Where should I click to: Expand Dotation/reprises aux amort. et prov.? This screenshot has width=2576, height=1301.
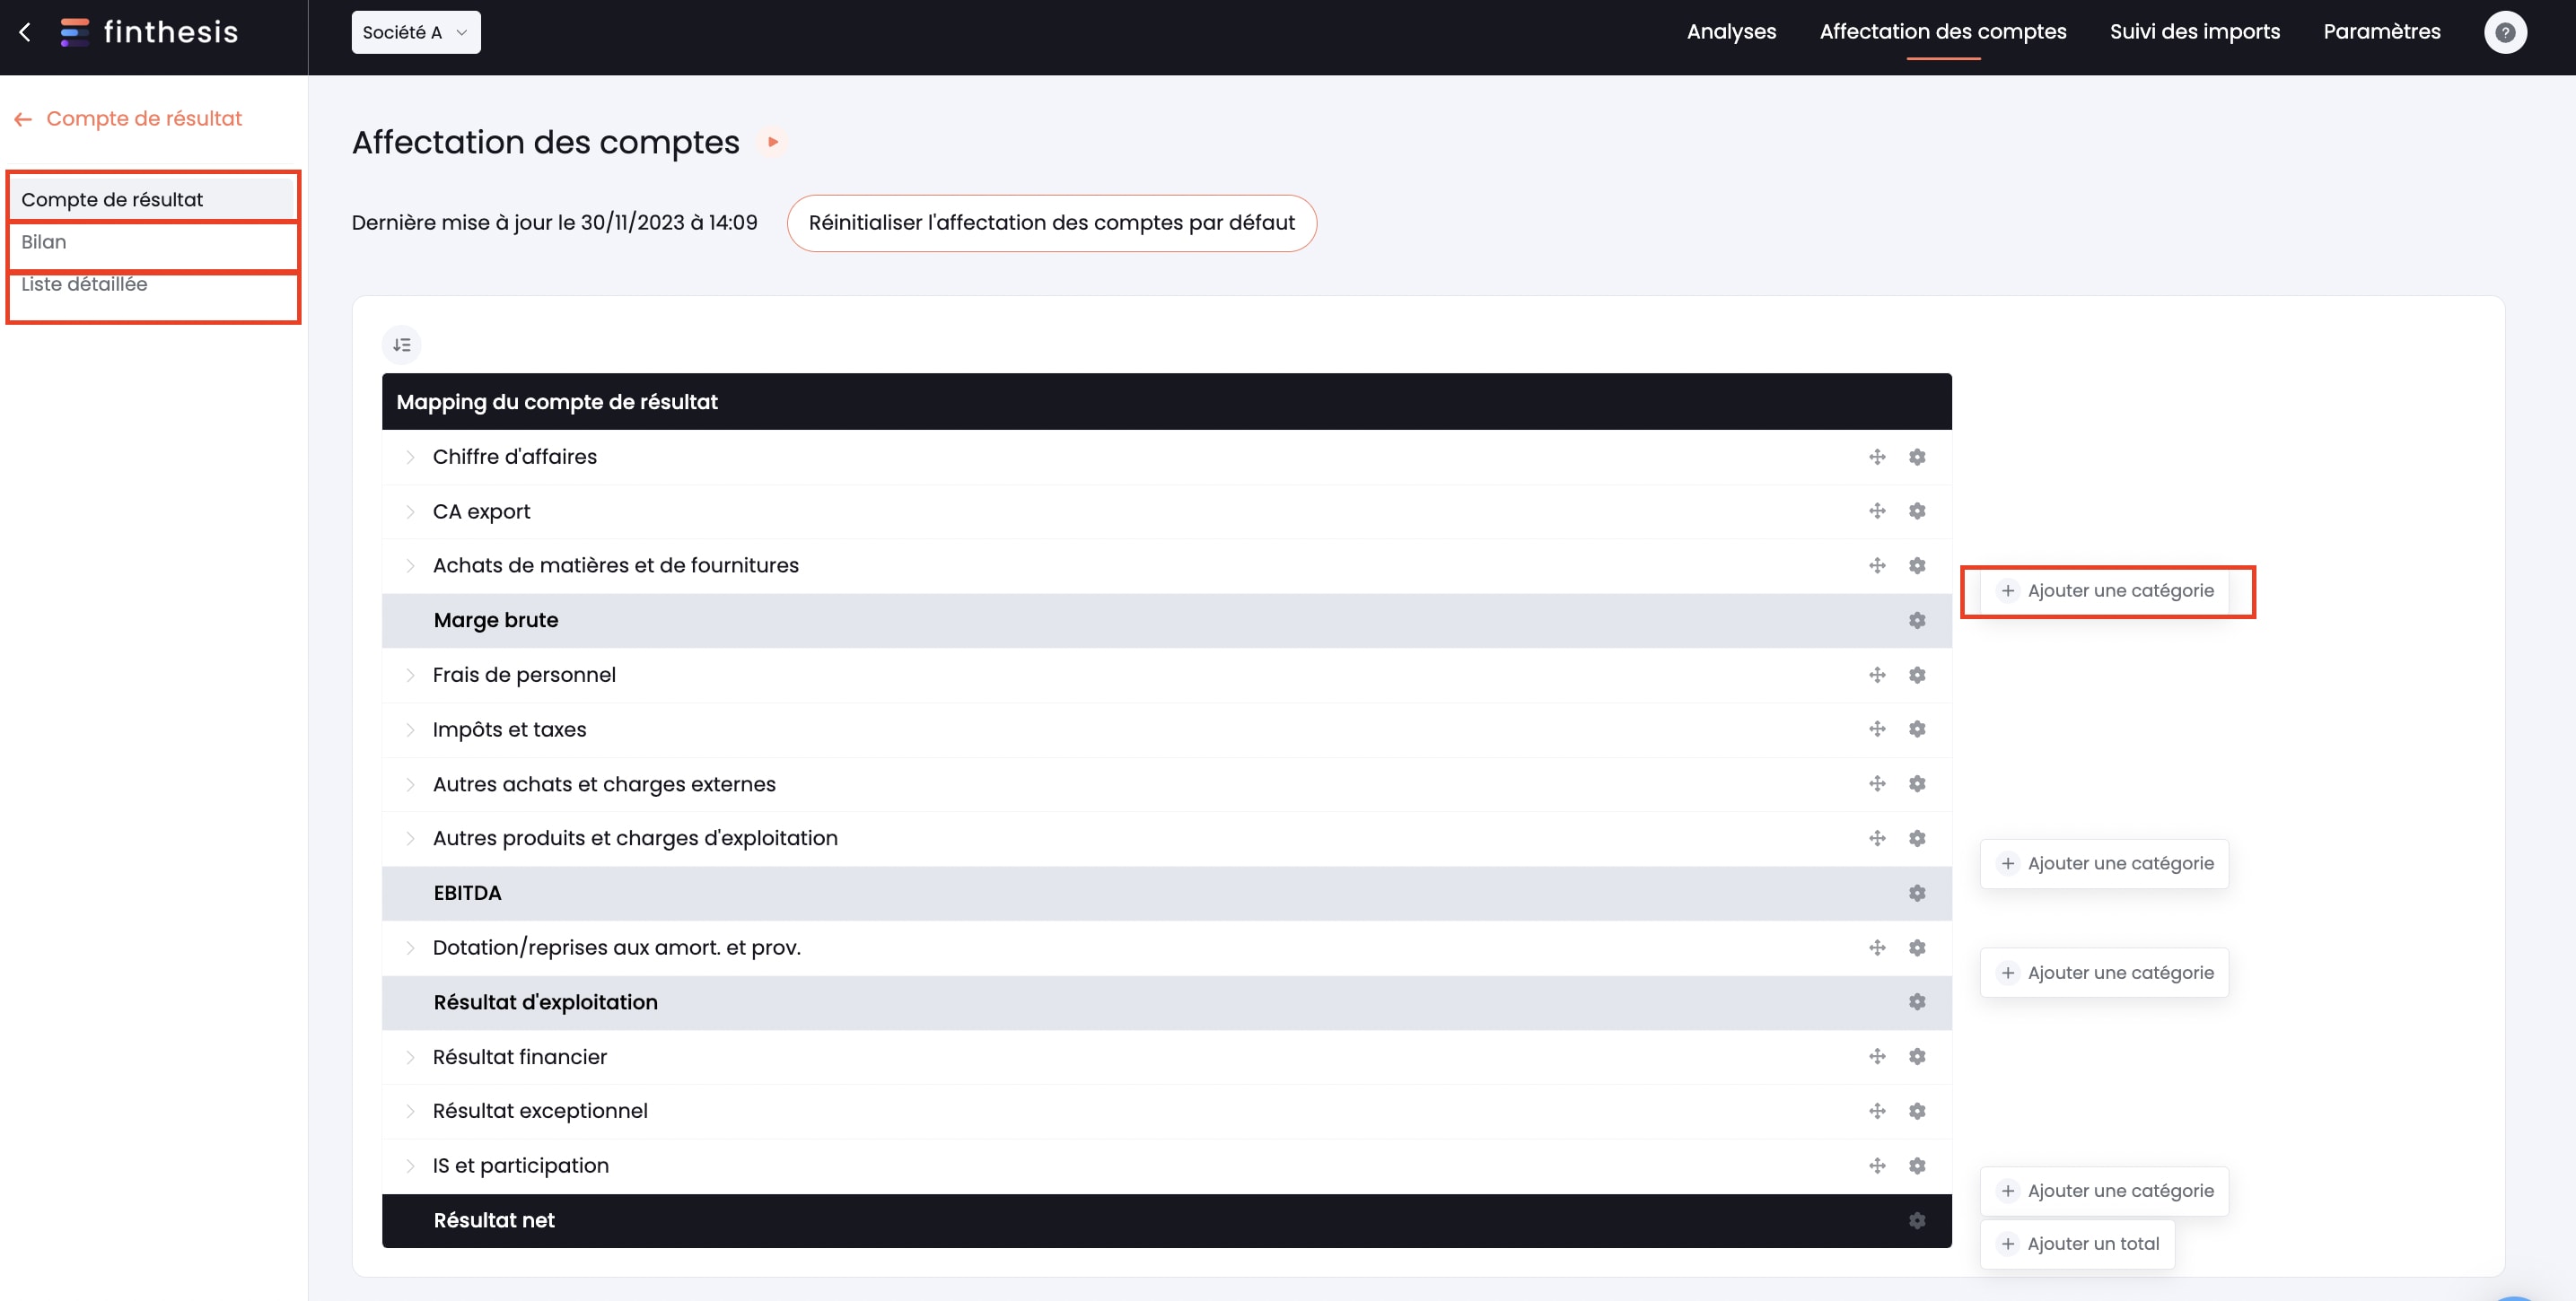coord(410,948)
